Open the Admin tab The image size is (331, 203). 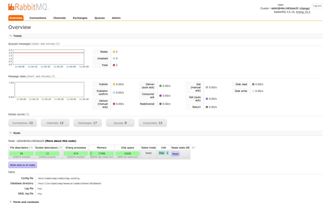coord(116,18)
